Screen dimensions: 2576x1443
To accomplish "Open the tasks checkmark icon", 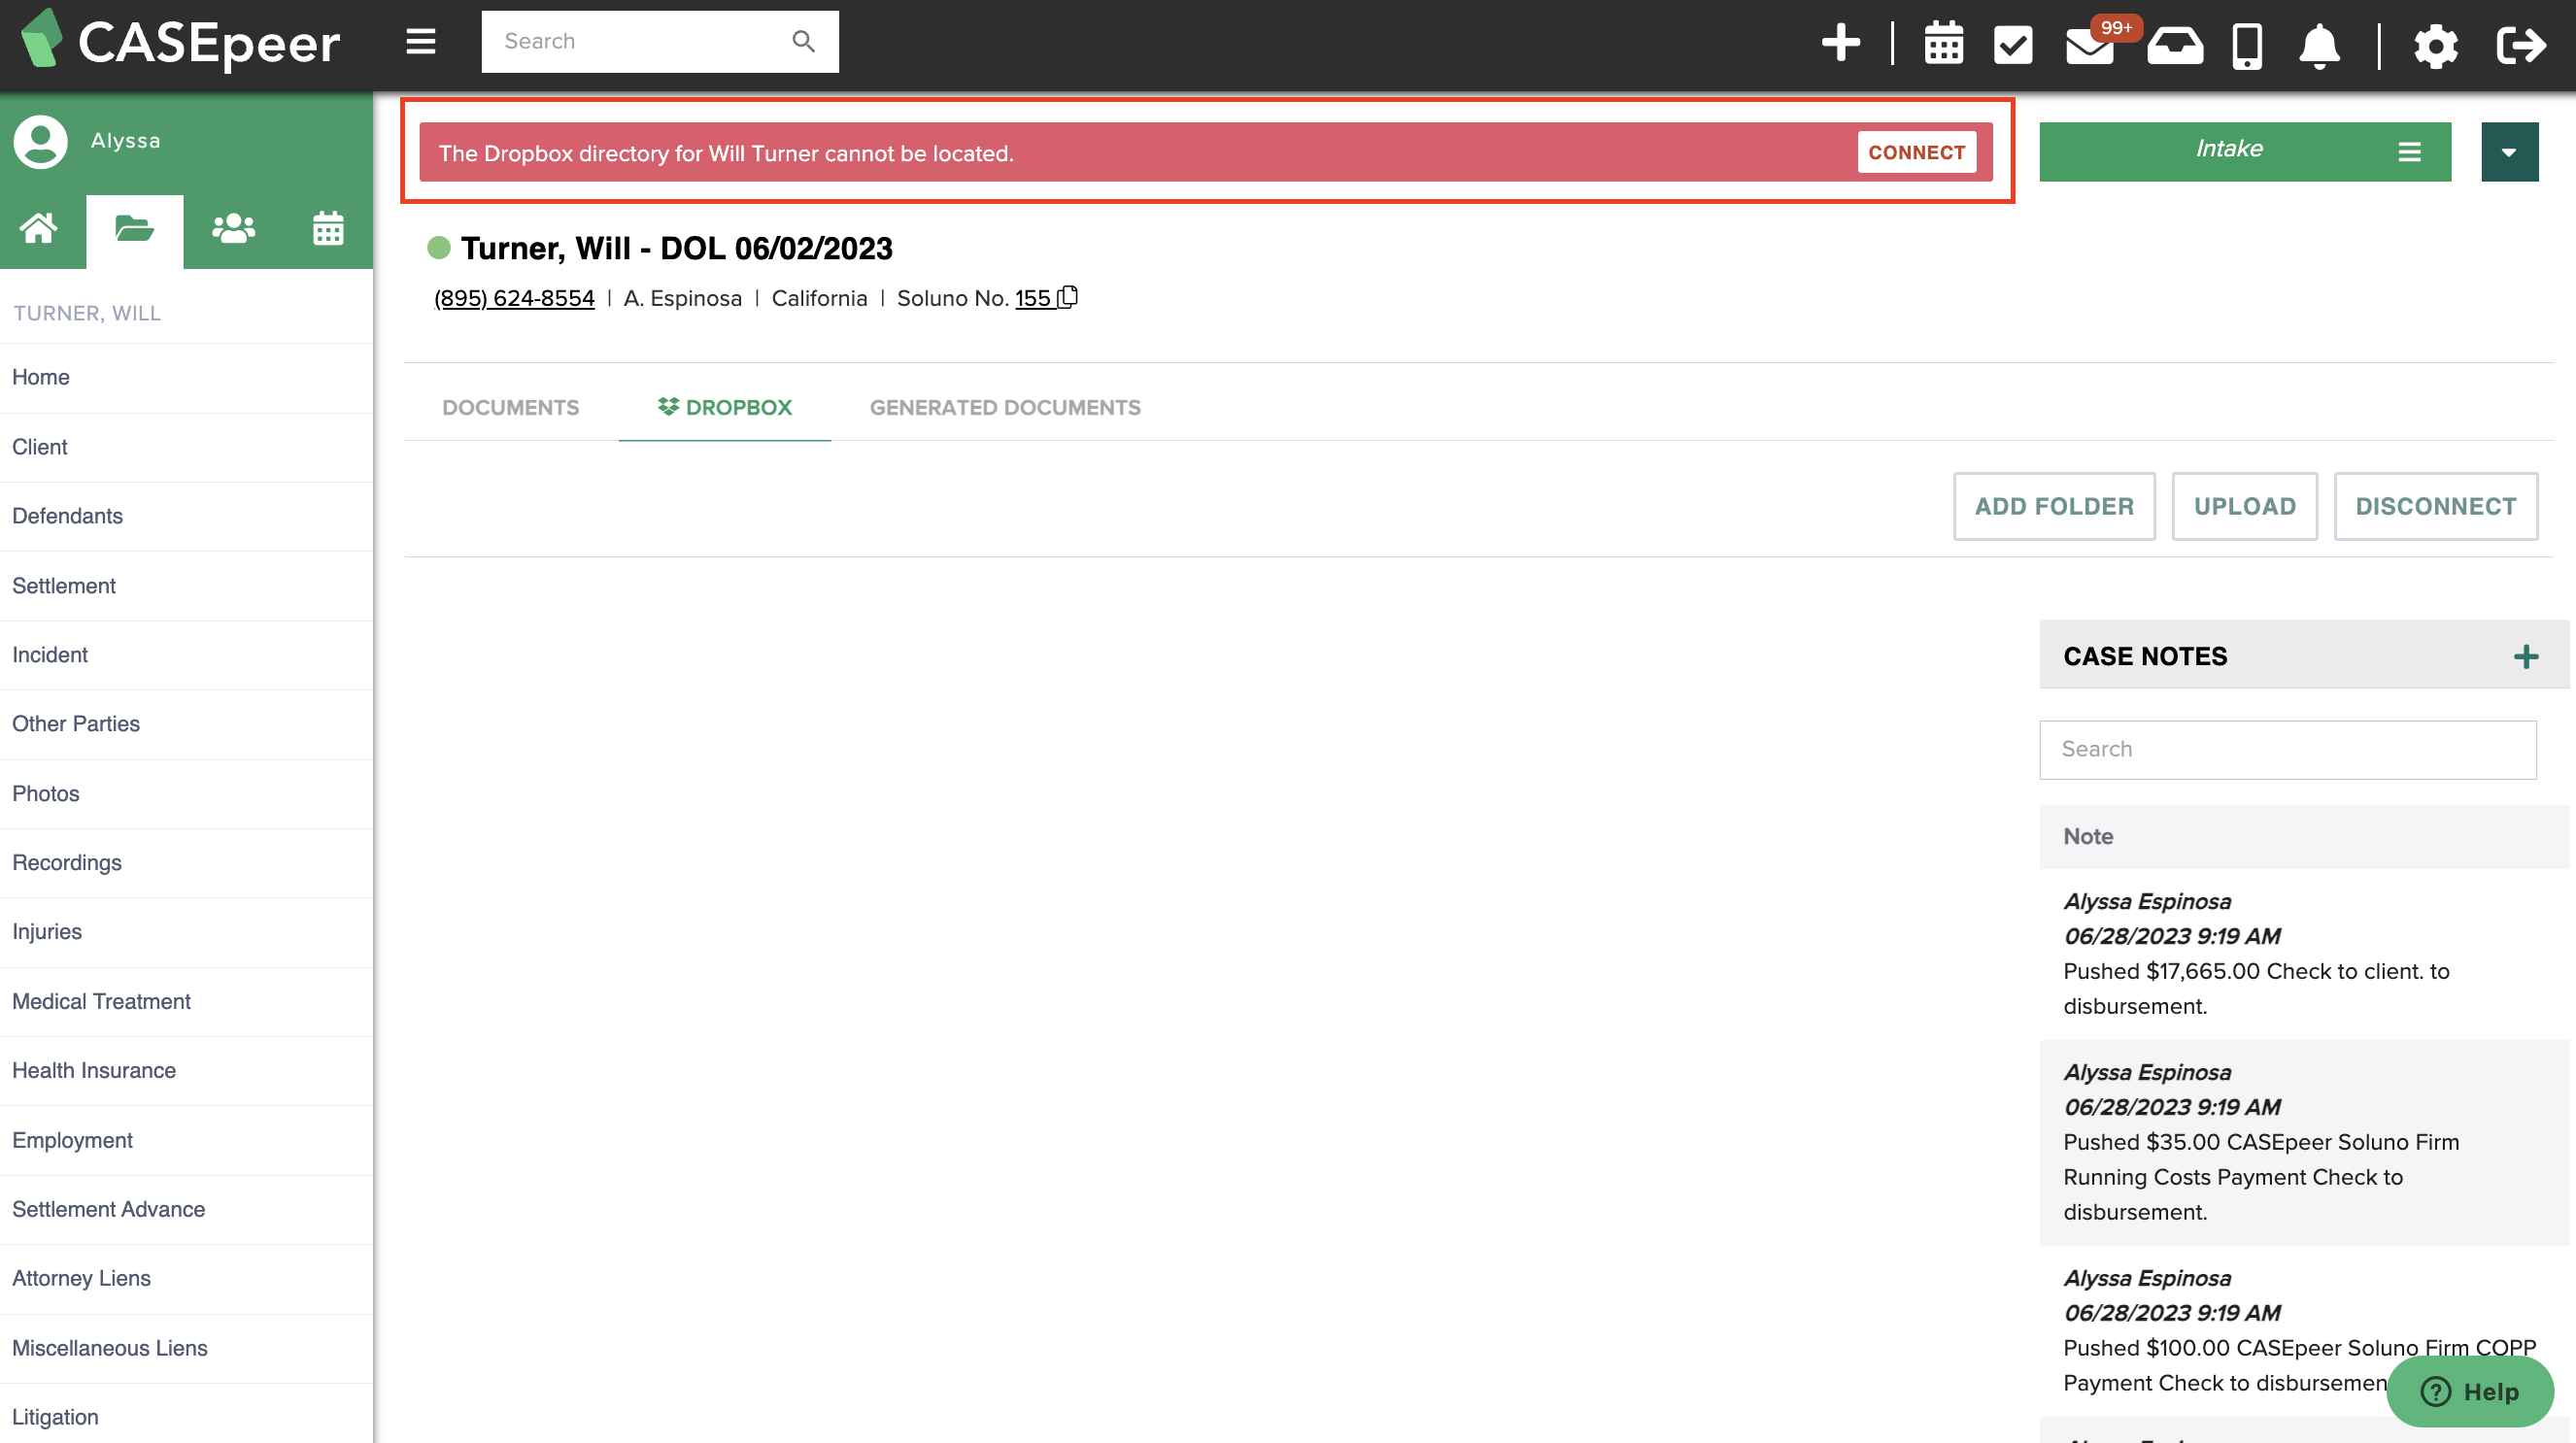I will [x=2012, y=45].
